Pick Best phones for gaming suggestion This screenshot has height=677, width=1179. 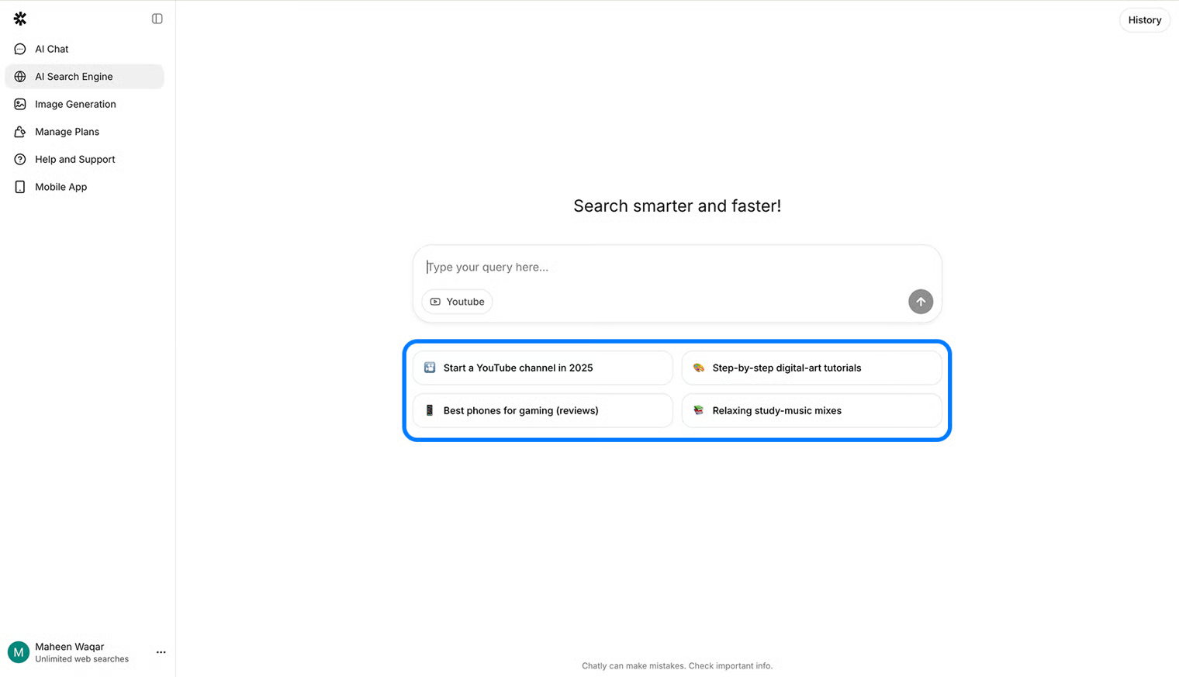click(542, 410)
